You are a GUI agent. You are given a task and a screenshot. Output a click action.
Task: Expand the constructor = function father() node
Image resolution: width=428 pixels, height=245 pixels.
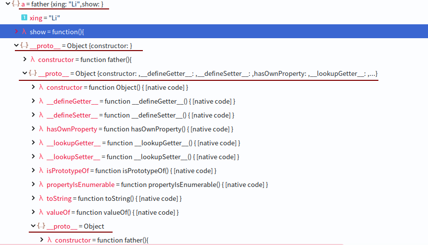point(25,60)
